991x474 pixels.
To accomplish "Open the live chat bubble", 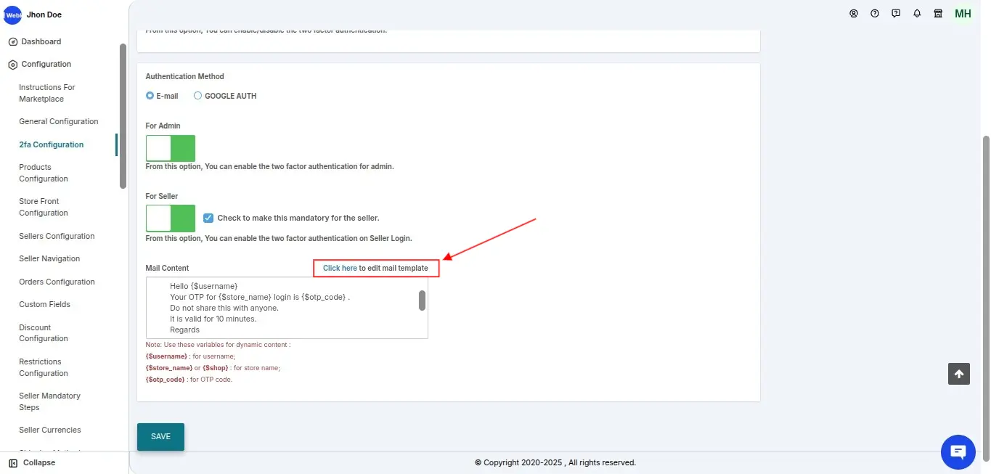I will click(x=958, y=452).
